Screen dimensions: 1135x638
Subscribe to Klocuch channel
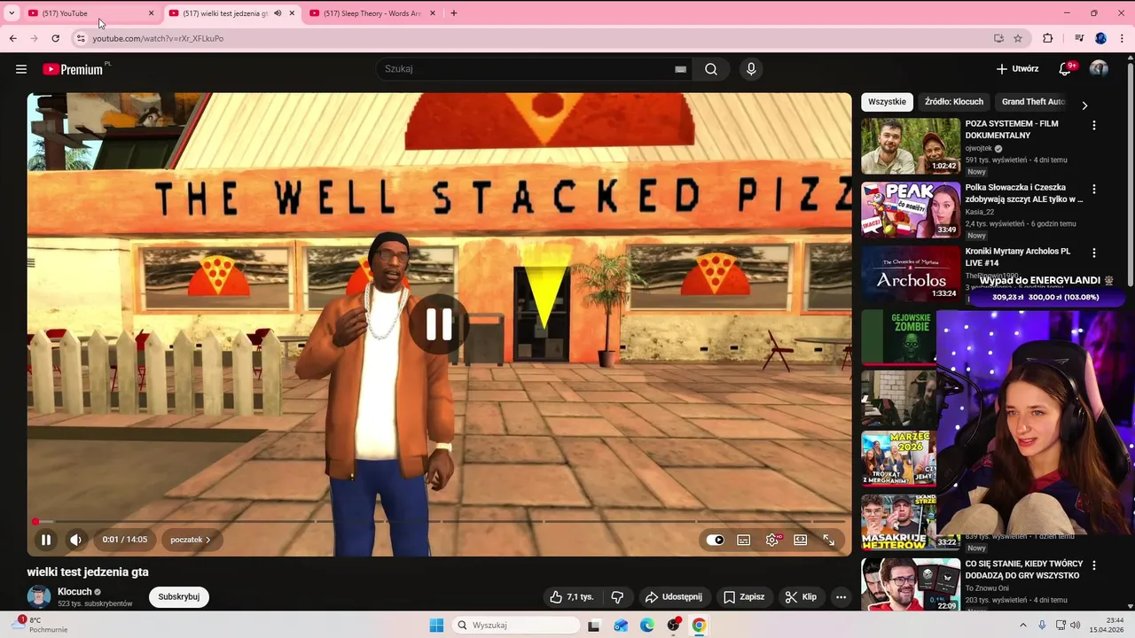tap(179, 597)
